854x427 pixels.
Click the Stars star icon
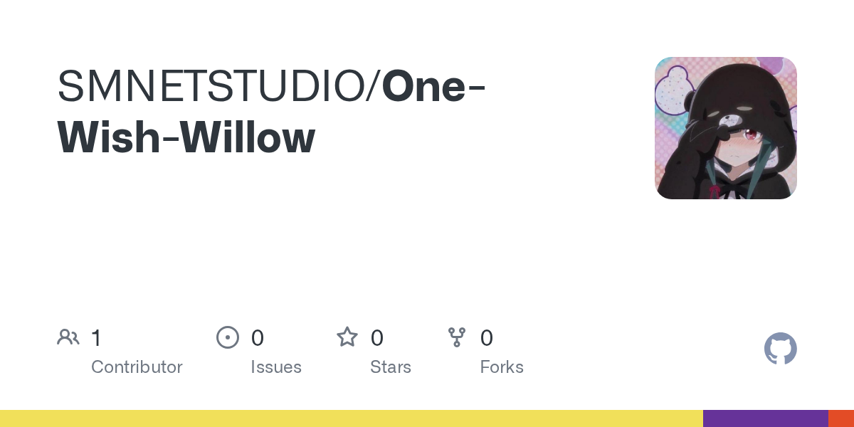coord(347,337)
